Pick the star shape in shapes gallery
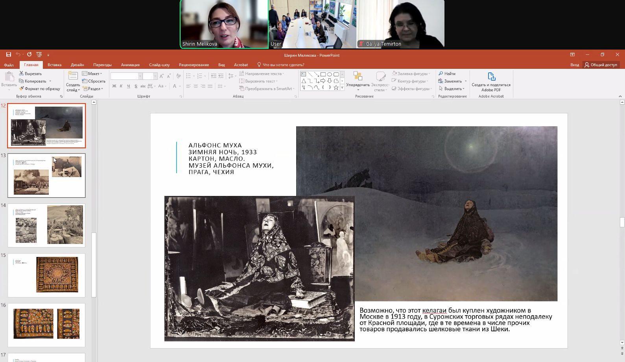625x362 pixels. click(336, 87)
